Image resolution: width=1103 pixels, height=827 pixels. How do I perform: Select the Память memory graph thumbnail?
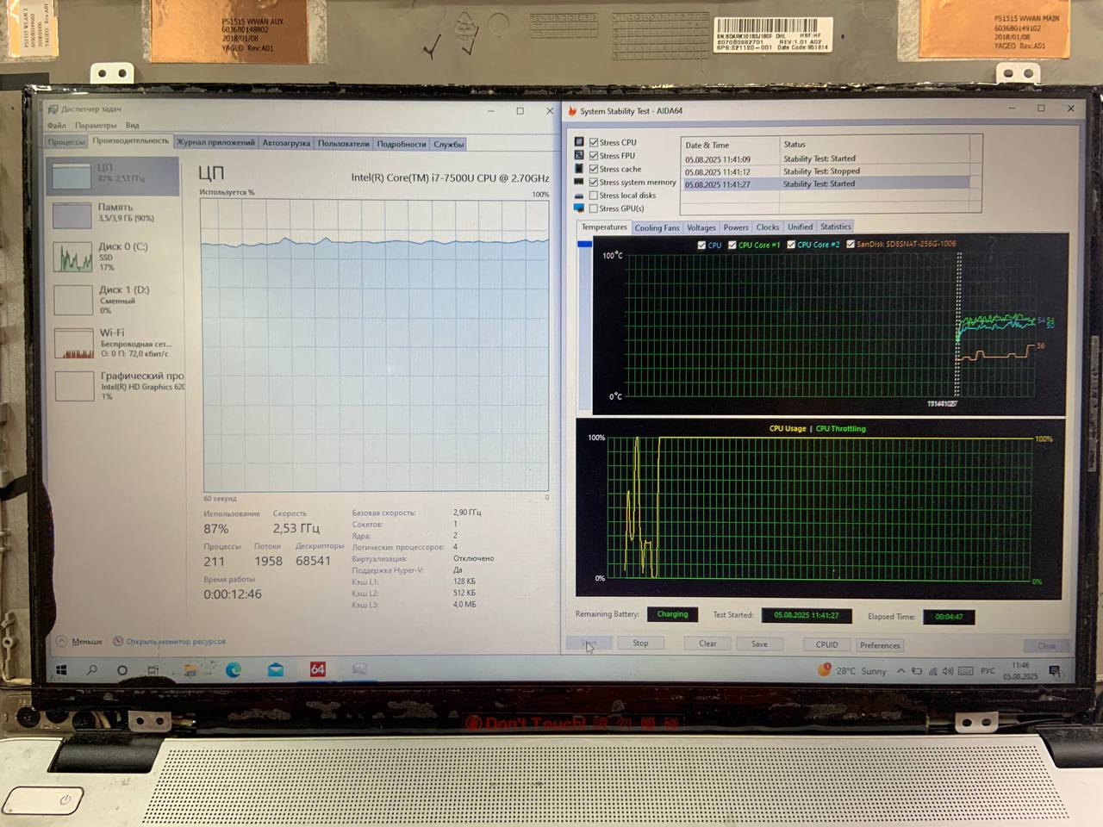point(73,215)
